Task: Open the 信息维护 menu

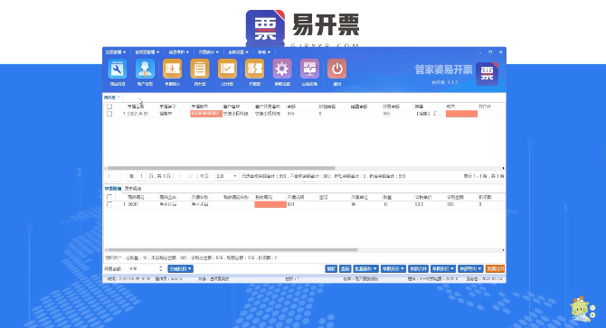Action: pyautogui.click(x=179, y=52)
